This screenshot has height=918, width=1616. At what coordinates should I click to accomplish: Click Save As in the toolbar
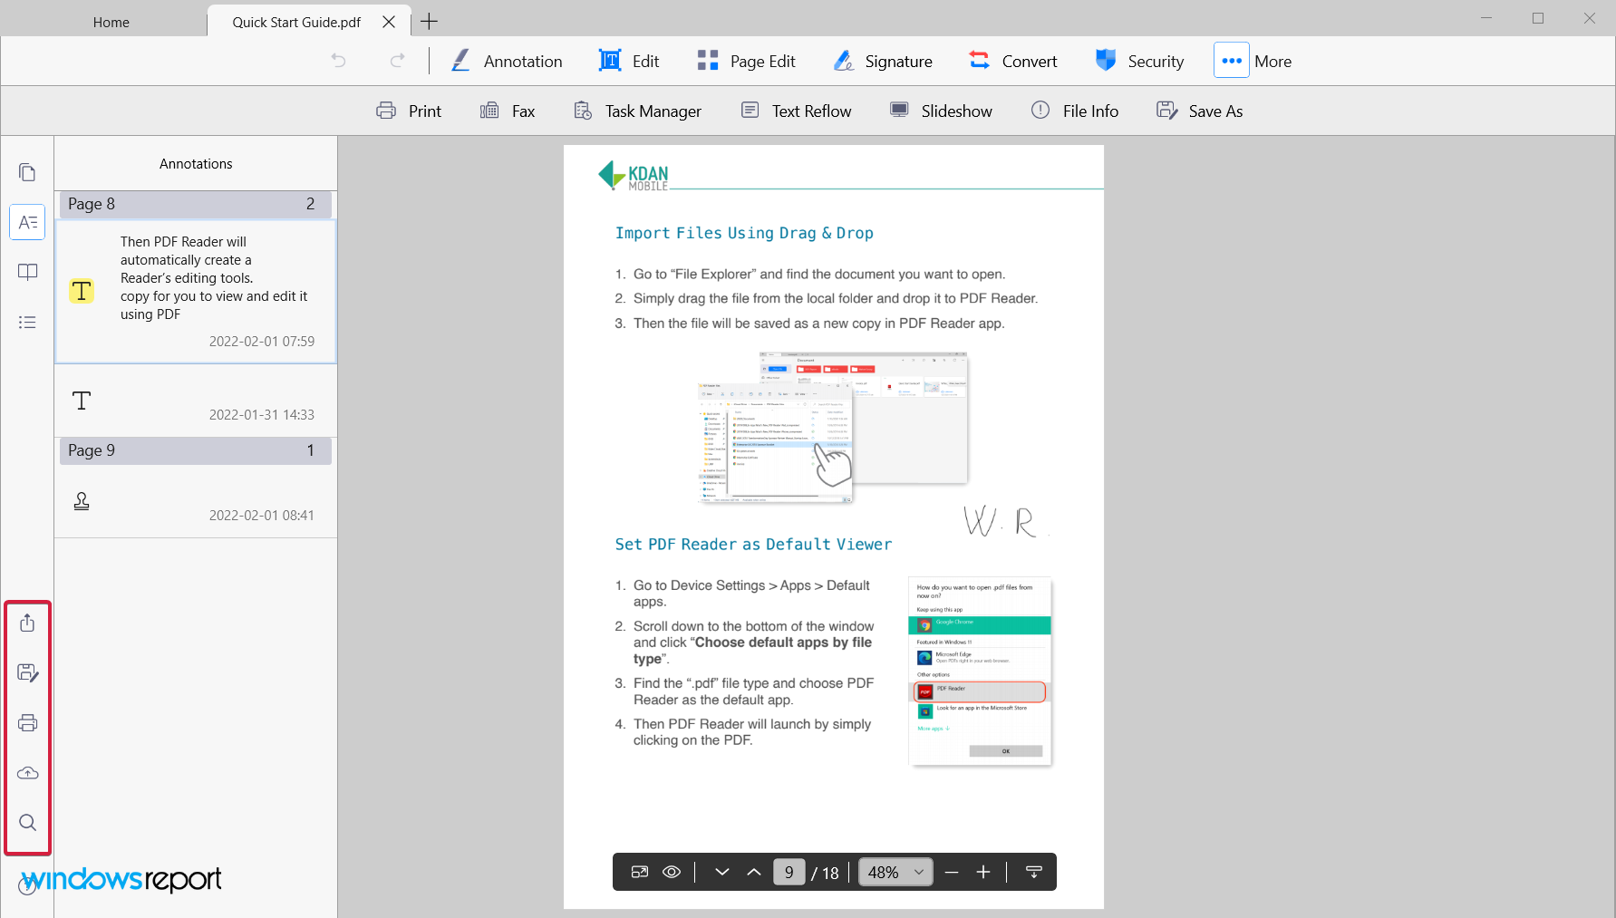(1200, 111)
